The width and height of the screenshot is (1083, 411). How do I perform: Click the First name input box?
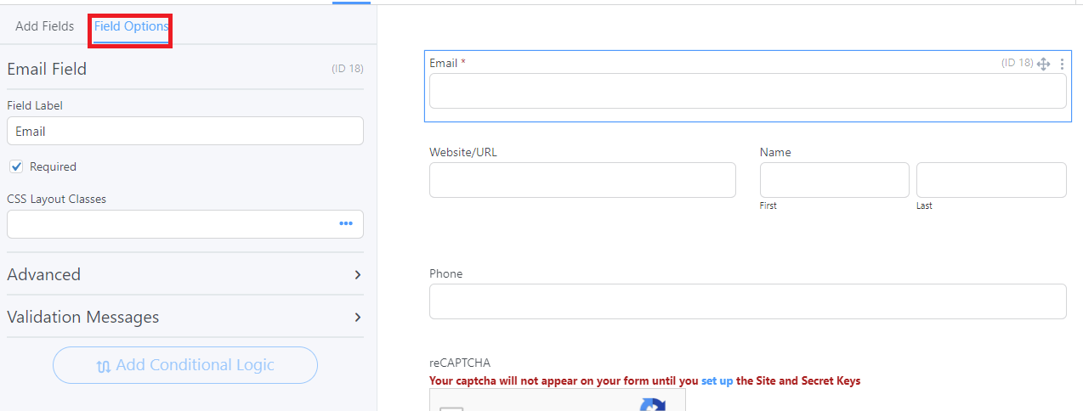834,180
